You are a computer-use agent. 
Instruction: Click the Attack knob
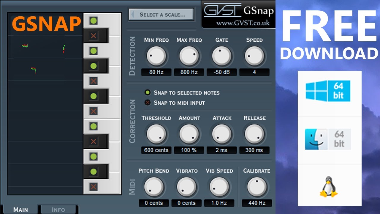pyautogui.click(x=222, y=134)
